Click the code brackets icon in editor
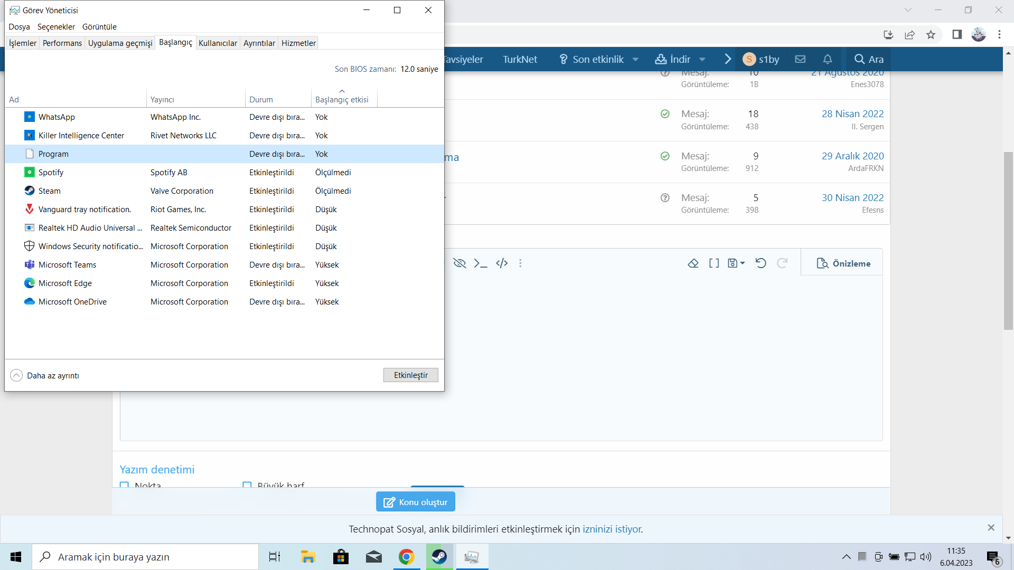The image size is (1014, 570). [x=502, y=263]
